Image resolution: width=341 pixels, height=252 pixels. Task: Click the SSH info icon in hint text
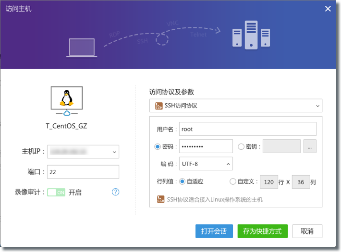pyautogui.click(x=161, y=199)
